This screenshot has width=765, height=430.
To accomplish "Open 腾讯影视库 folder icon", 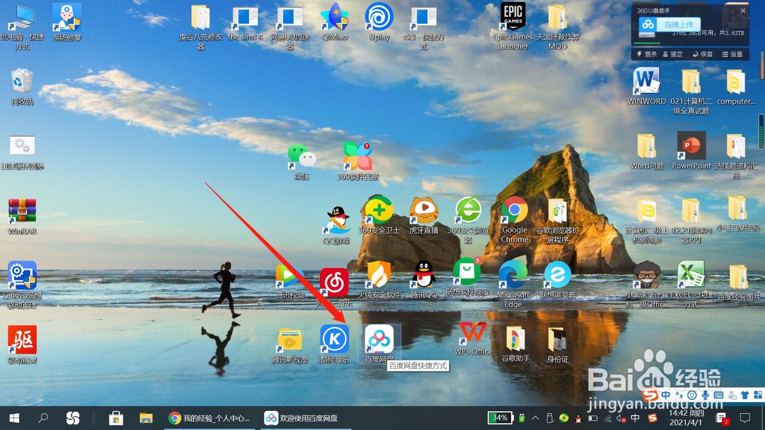I will pos(290,345).
